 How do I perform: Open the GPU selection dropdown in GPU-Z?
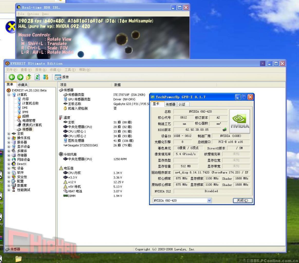[x=209, y=200]
